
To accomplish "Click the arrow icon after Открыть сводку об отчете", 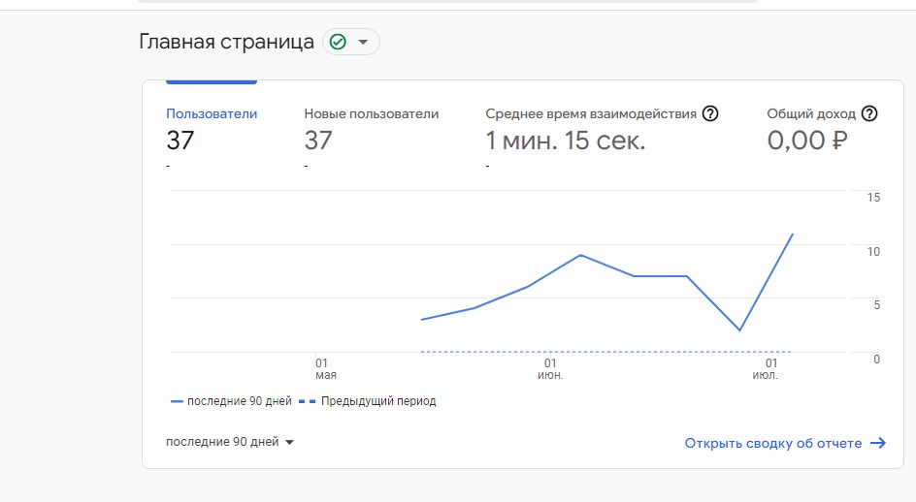I will (878, 443).
